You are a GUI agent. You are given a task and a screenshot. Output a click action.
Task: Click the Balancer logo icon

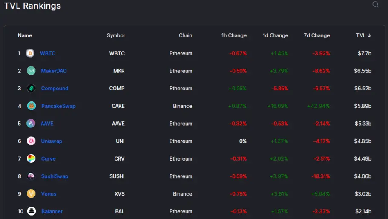[x=31, y=211]
